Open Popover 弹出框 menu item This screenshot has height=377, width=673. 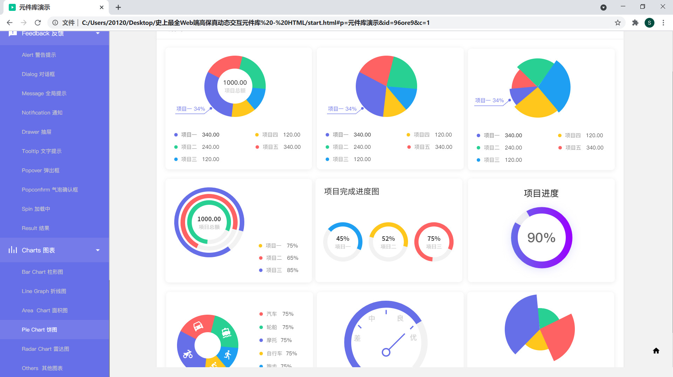coord(41,170)
